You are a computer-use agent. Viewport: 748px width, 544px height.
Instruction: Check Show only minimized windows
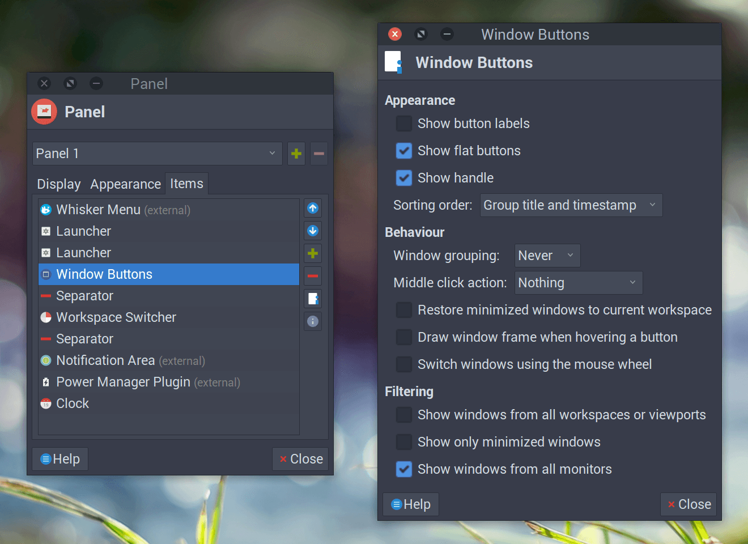[x=404, y=442]
